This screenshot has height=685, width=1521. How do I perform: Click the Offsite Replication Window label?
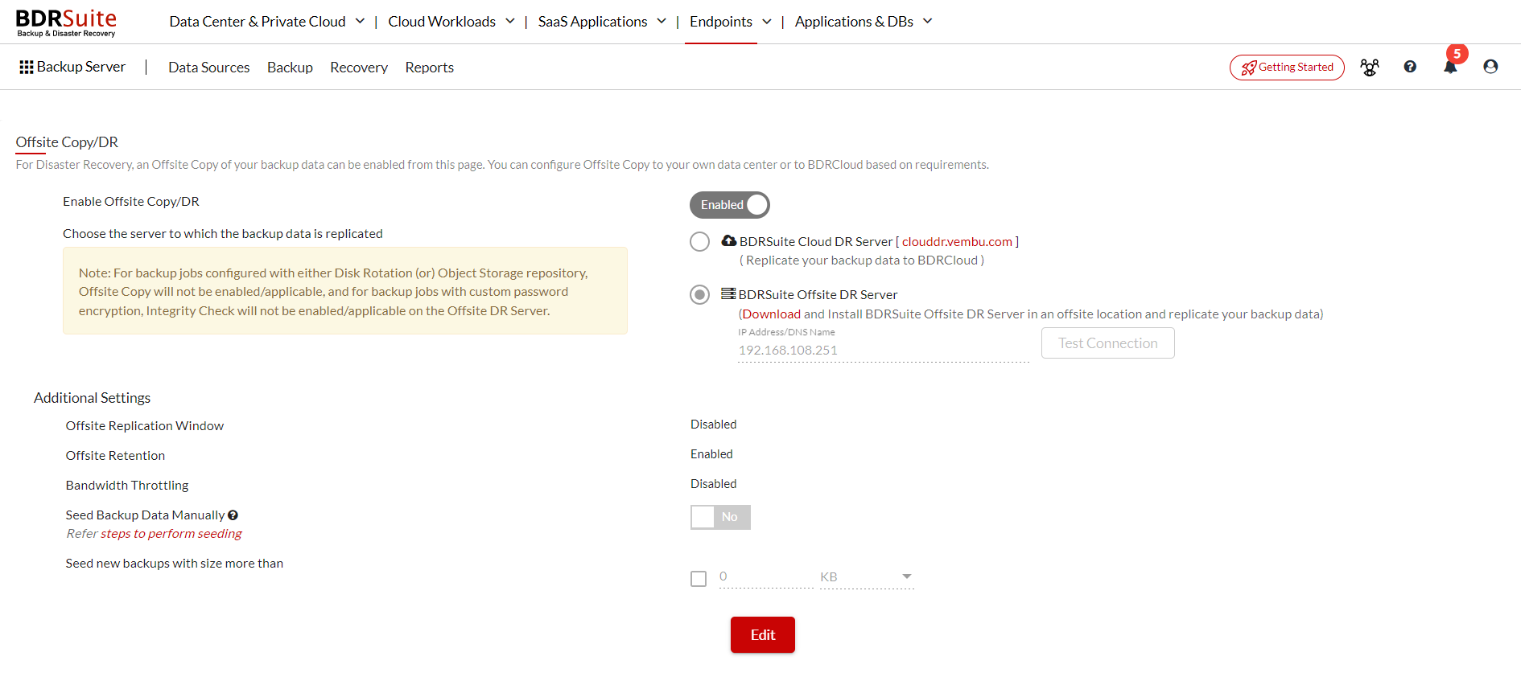145,426
